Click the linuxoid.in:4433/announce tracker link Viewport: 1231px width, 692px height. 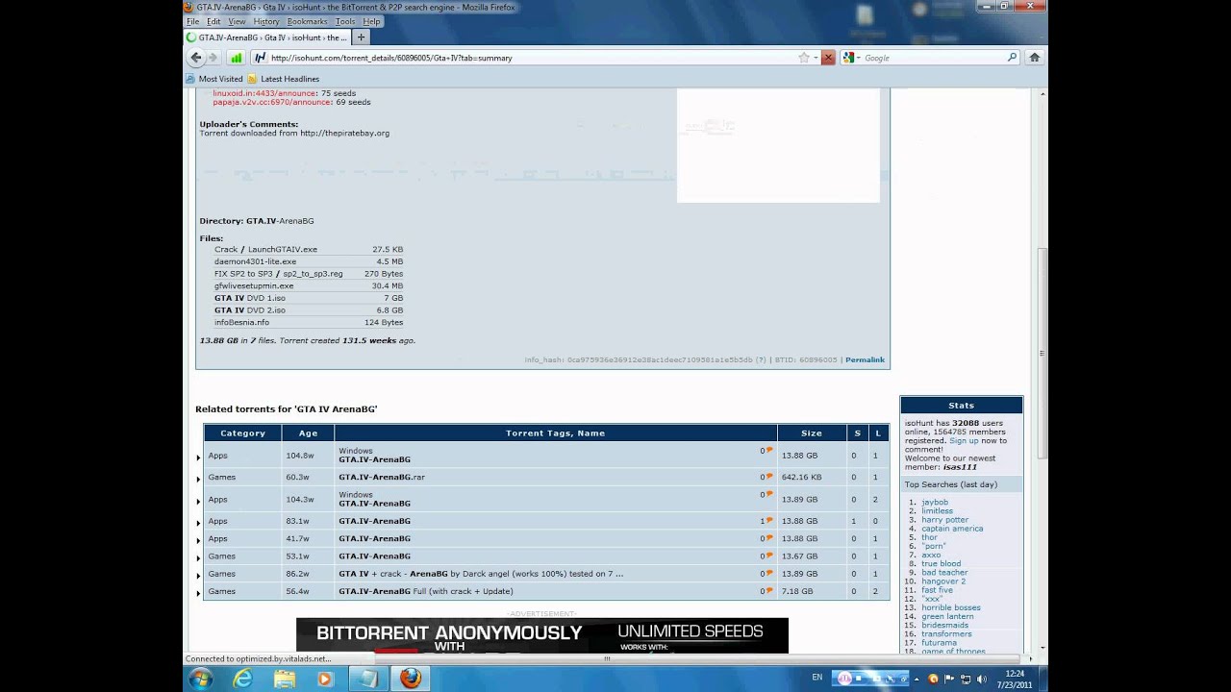pos(264,93)
